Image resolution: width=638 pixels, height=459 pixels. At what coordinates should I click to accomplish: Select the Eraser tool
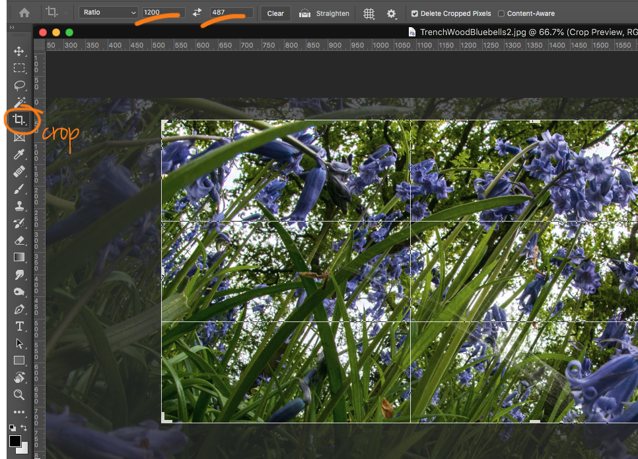pyautogui.click(x=19, y=240)
